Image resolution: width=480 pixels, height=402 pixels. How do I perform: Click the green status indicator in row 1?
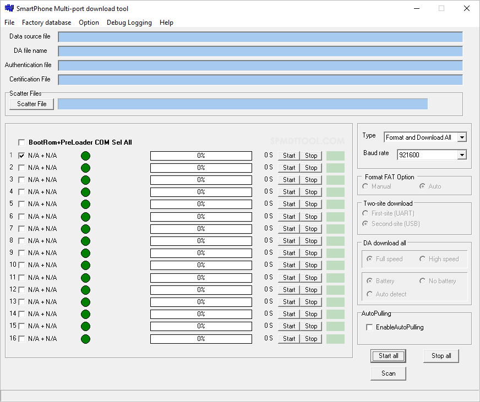(85, 156)
